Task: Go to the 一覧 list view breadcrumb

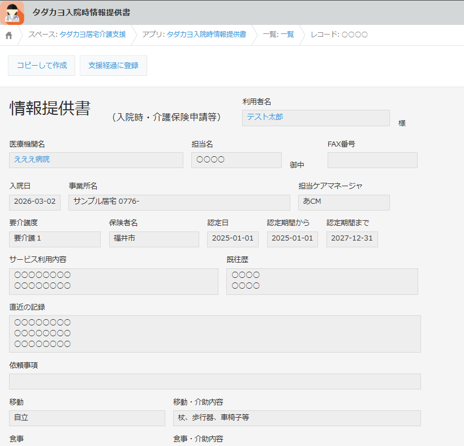Action: [278, 35]
